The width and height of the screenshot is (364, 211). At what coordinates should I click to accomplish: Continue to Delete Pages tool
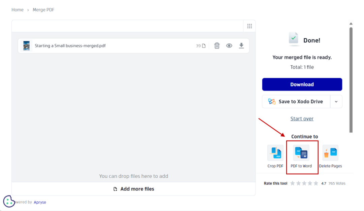[330, 156]
